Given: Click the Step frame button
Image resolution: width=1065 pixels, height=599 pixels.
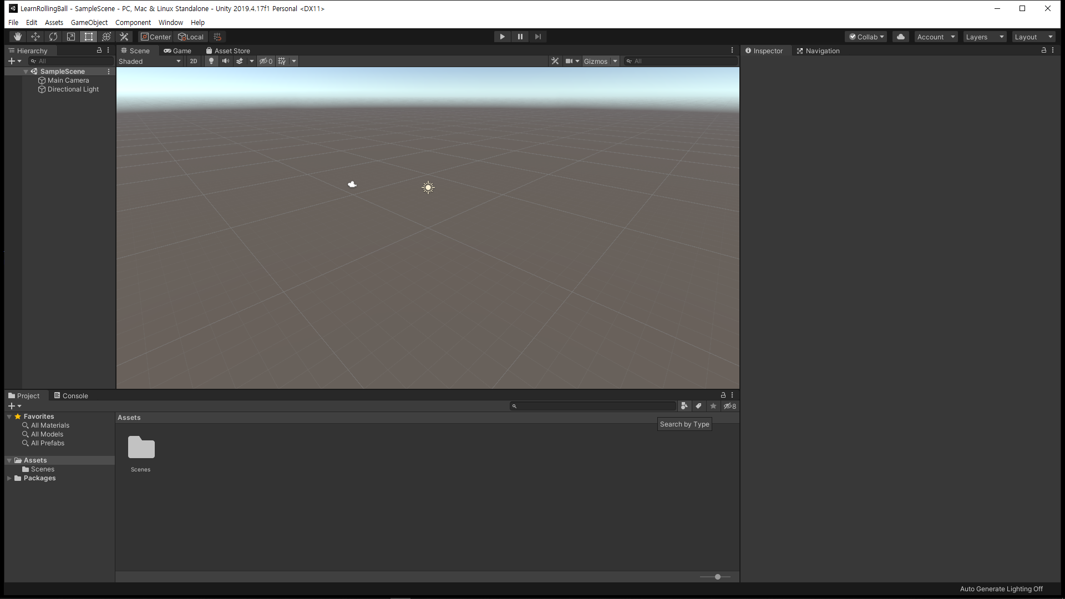Looking at the screenshot, I should [x=537, y=37].
